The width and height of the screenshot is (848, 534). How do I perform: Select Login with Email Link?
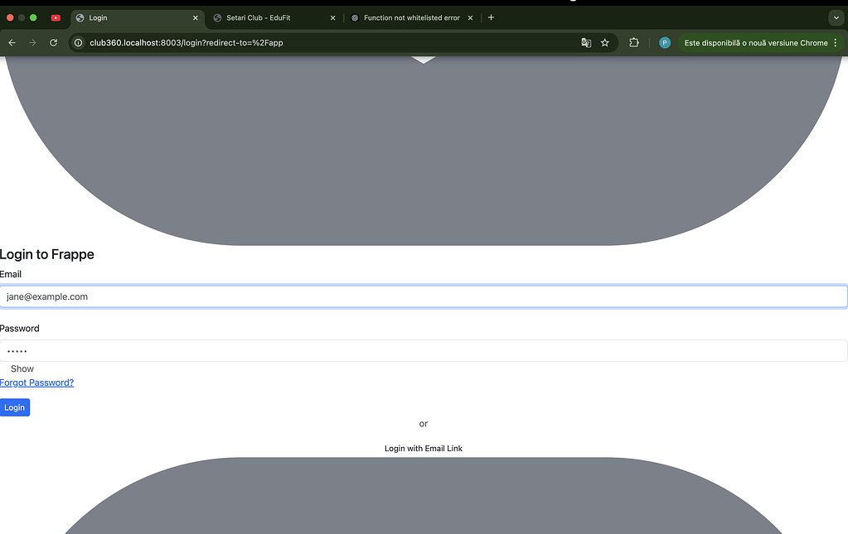[423, 448]
